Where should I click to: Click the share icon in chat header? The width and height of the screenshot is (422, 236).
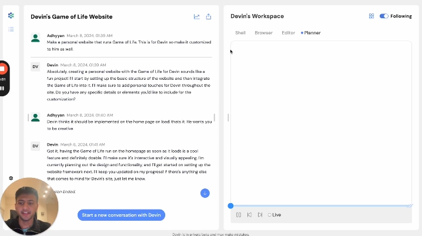coord(209,16)
